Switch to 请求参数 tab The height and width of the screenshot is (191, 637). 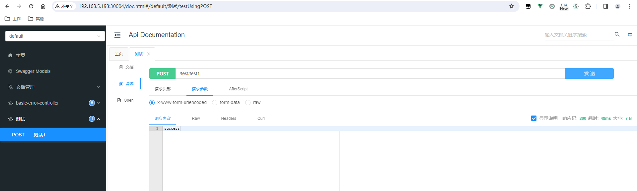coord(200,89)
